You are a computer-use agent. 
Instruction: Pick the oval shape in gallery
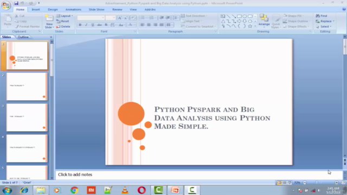[245, 16]
